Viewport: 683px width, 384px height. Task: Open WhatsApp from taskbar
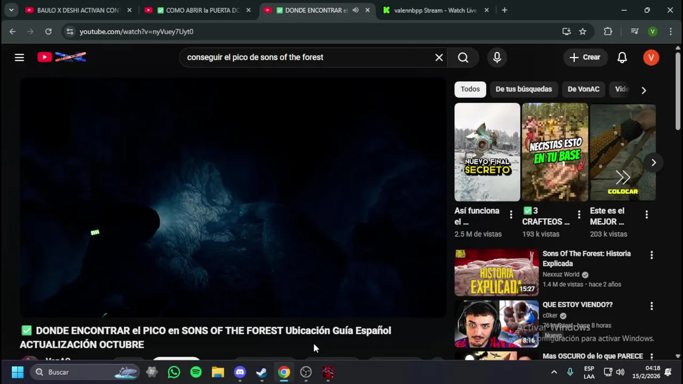click(174, 372)
